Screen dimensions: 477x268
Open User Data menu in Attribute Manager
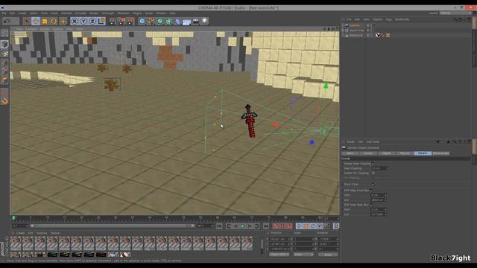(x=373, y=142)
